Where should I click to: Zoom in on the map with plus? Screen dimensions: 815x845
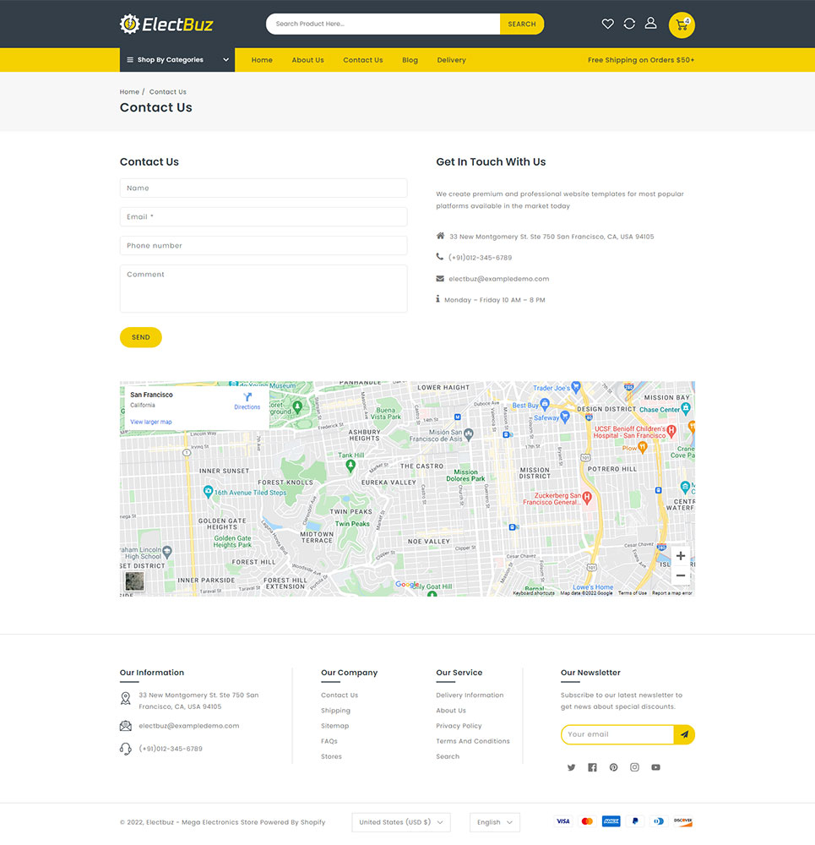click(x=681, y=556)
